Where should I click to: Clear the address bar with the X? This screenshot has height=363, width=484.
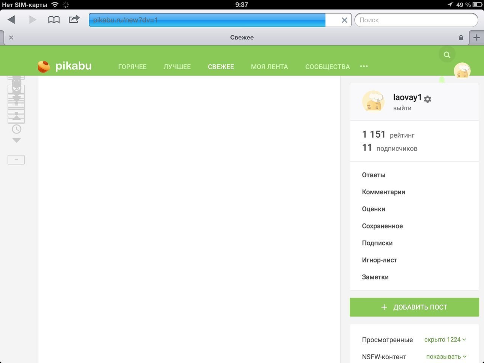click(344, 20)
